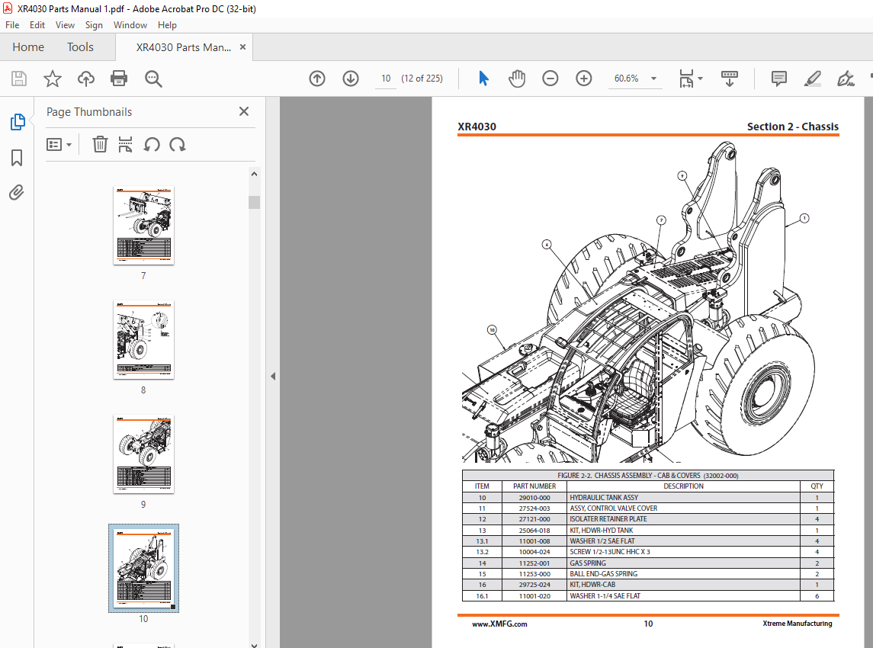Open the View menu

click(x=65, y=25)
